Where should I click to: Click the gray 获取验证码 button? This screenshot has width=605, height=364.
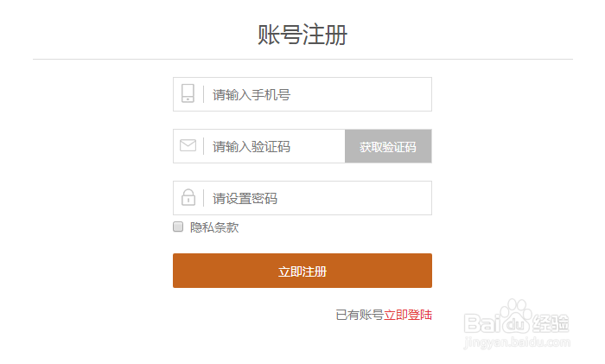(x=388, y=146)
